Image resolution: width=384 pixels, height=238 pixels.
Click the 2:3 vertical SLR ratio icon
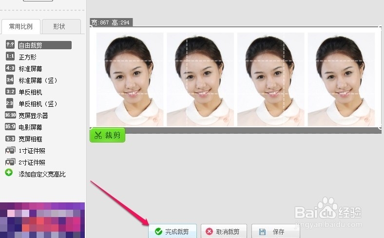10,103
